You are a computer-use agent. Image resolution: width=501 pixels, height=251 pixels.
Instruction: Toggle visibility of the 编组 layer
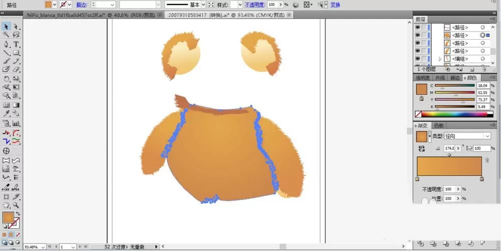pos(418,59)
